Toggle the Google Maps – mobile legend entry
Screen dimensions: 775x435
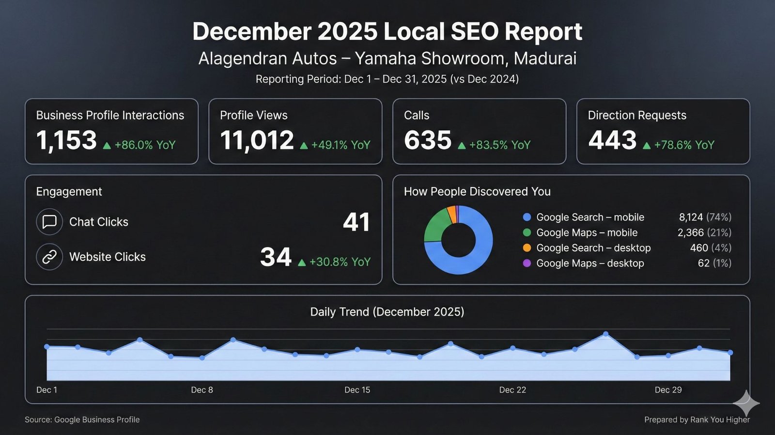[x=587, y=232]
